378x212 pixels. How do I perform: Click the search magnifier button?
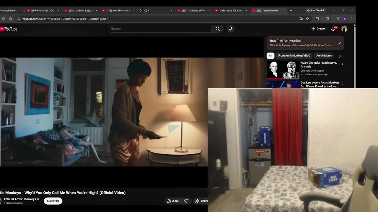(x=218, y=29)
